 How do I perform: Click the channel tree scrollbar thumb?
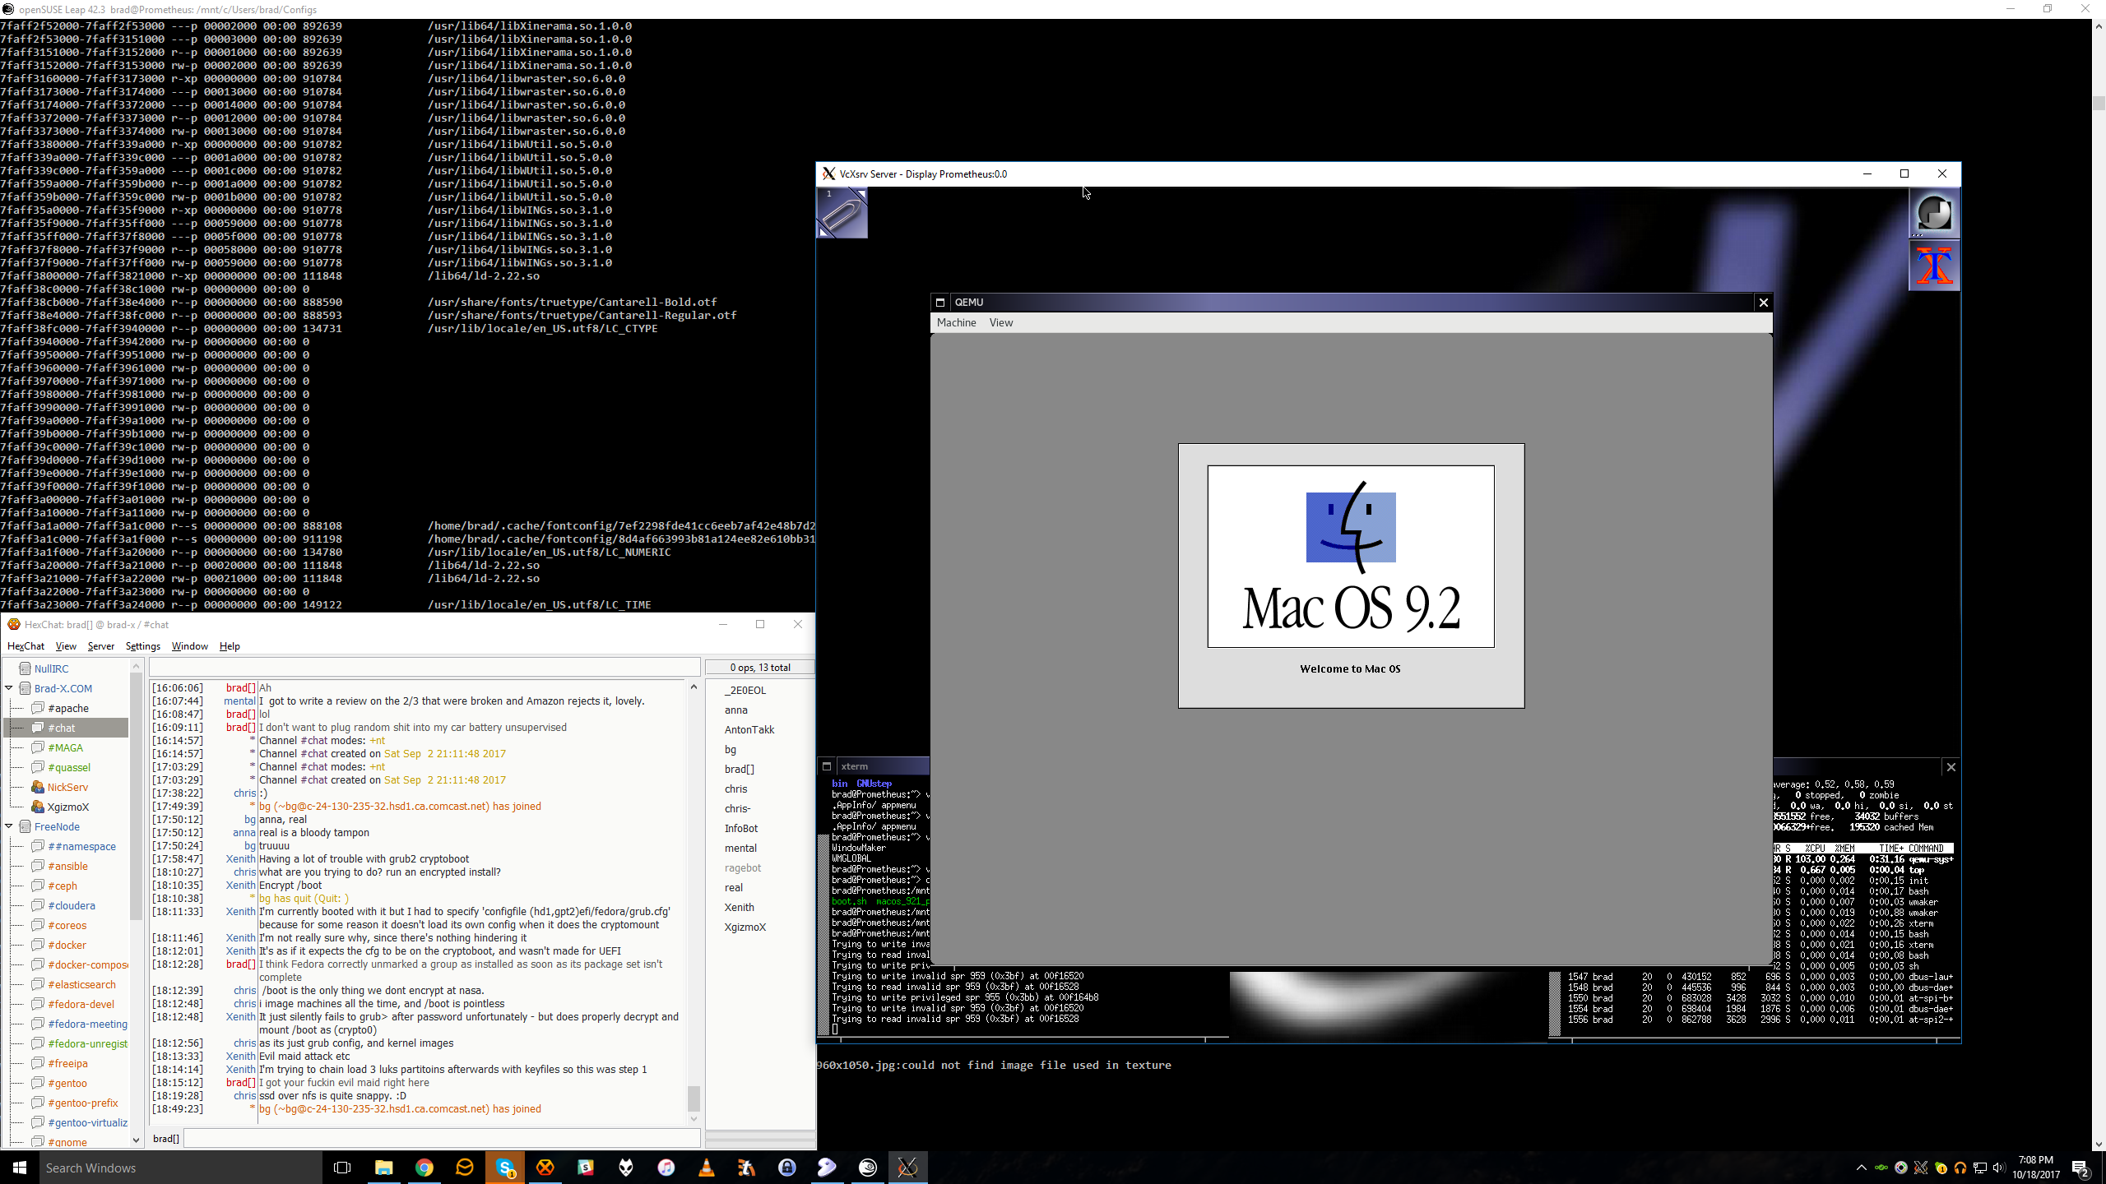pos(136,795)
